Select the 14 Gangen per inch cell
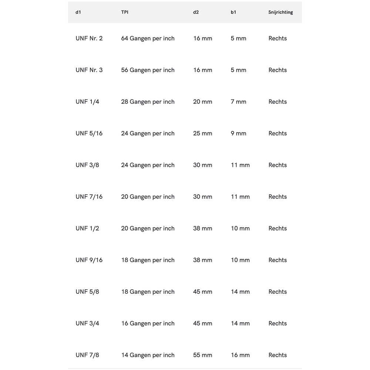Screen dimensions: 370x370 click(148, 355)
